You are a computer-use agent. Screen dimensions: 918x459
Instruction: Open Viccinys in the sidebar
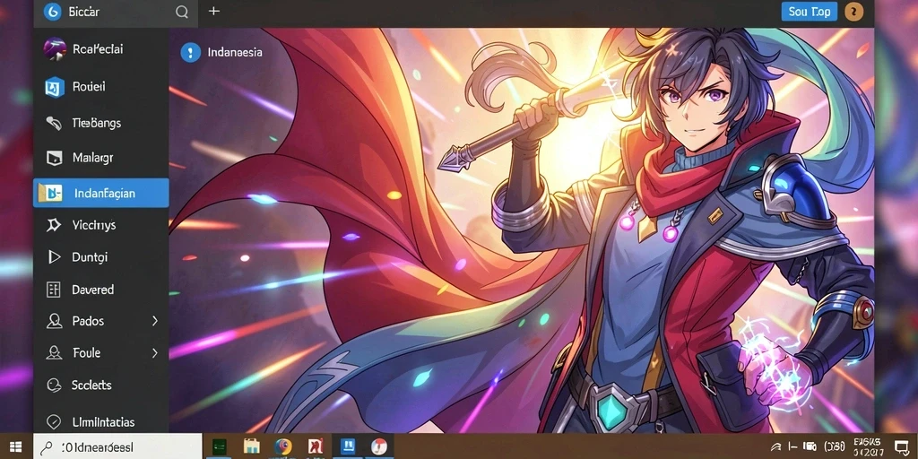(x=100, y=225)
